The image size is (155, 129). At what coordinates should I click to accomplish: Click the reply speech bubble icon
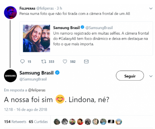point(22,62)
